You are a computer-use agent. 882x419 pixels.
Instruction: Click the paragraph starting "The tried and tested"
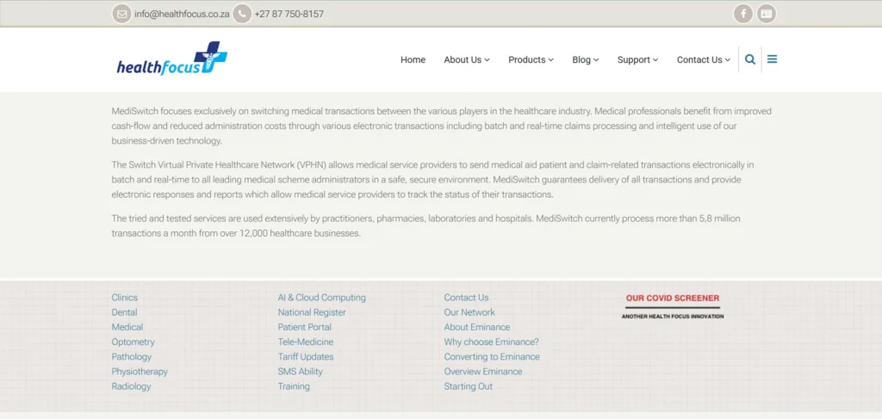point(425,225)
